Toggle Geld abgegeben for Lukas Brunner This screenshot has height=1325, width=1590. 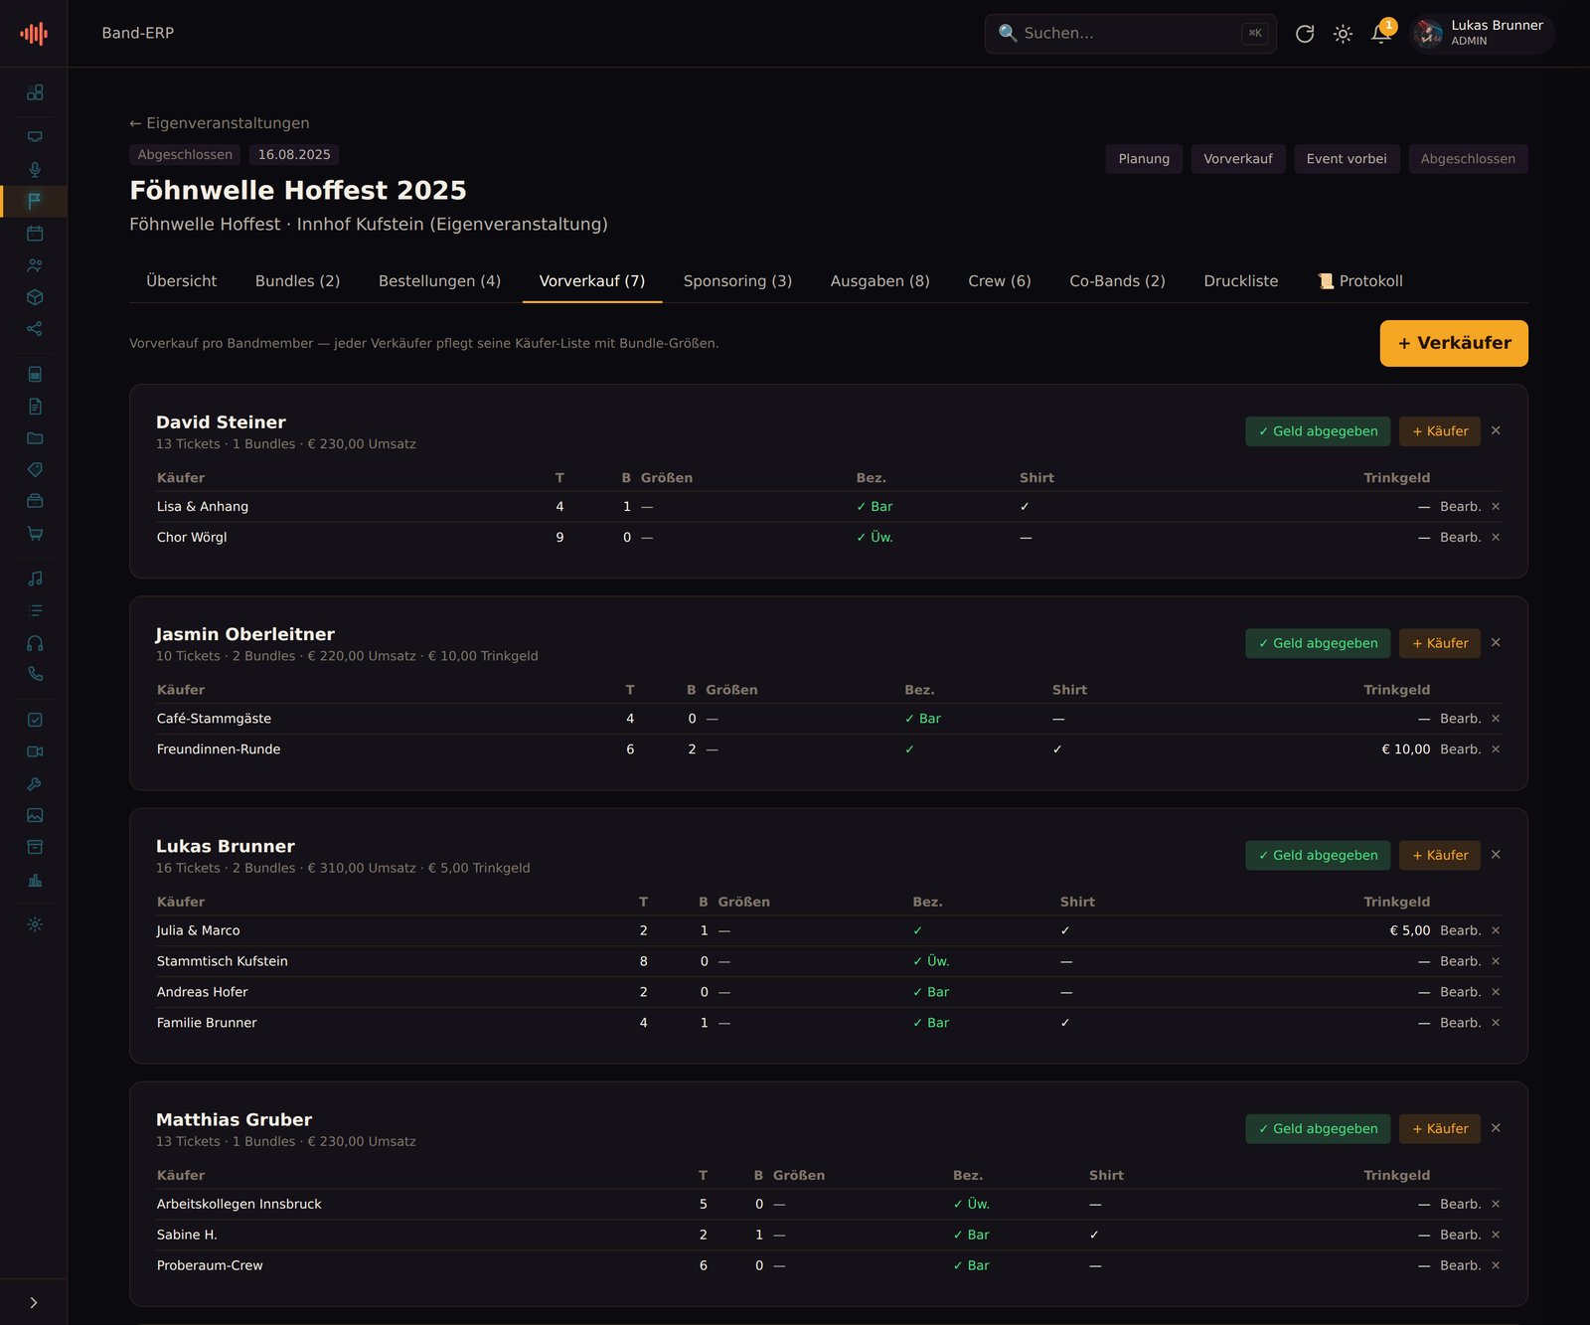click(1318, 855)
